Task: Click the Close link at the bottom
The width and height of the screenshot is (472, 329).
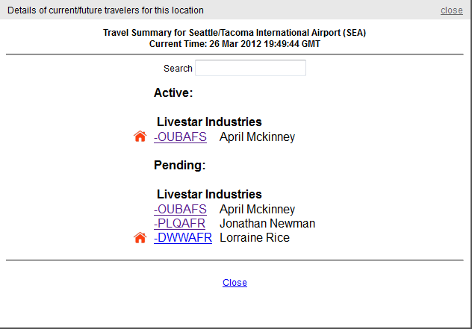Action: pos(235,283)
